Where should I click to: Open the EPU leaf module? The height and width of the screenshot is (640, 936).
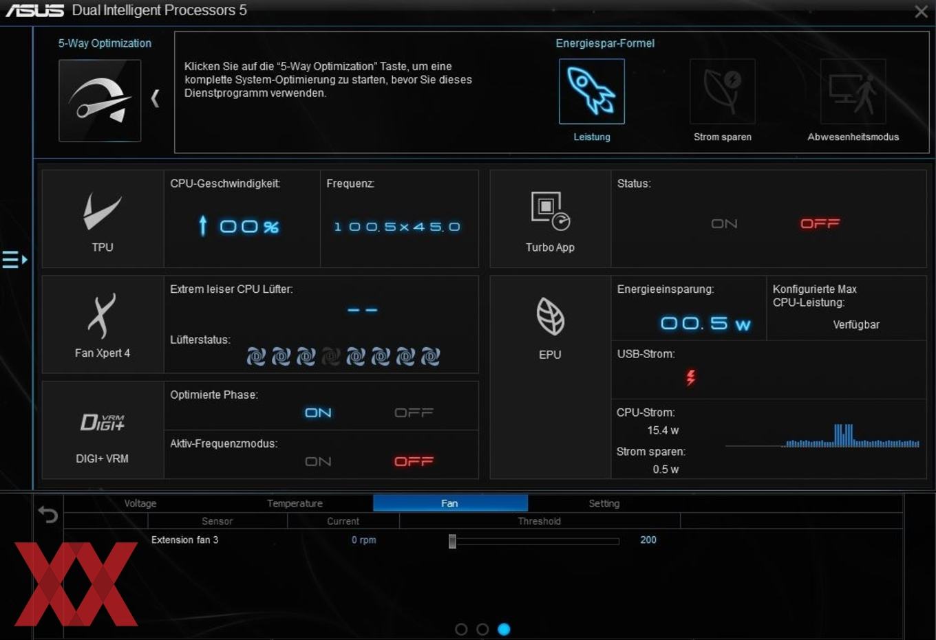550,377
